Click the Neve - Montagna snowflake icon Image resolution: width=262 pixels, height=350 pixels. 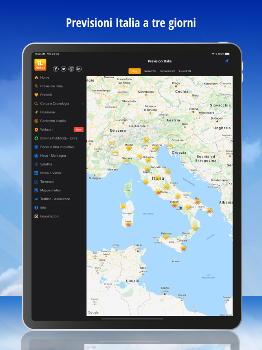[36, 155]
